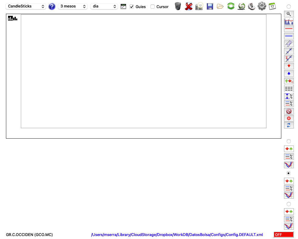Click the red OFF button

pyautogui.click(x=284, y=235)
